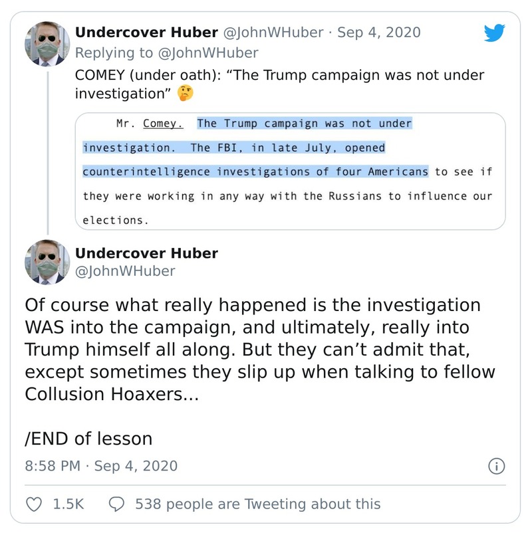Click @JohnWHuber in the 'Replying to' line

[207, 53]
